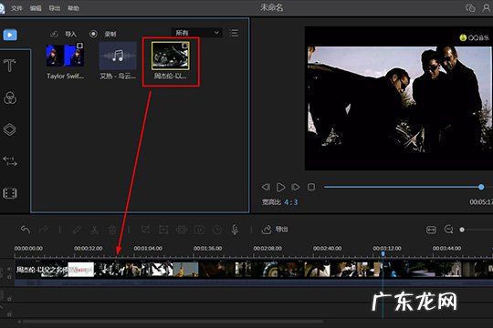Open the user account icon
The image size is (493, 328).
pyautogui.click(x=487, y=7)
